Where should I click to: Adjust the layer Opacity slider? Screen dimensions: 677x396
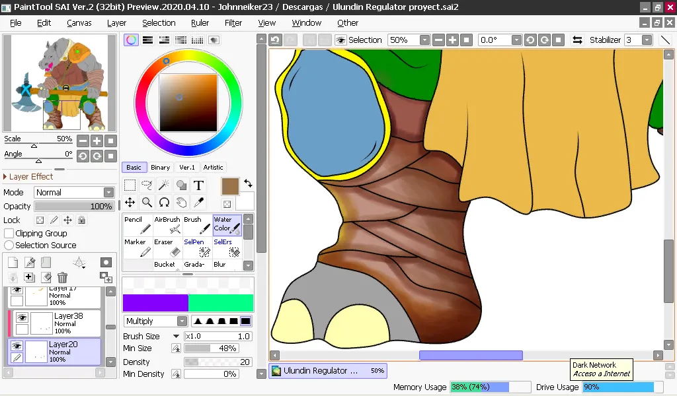pyautogui.click(x=74, y=207)
